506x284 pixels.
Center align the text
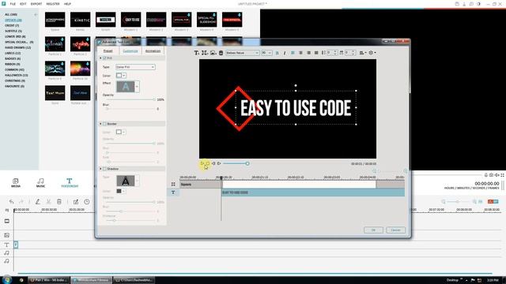click(300, 53)
